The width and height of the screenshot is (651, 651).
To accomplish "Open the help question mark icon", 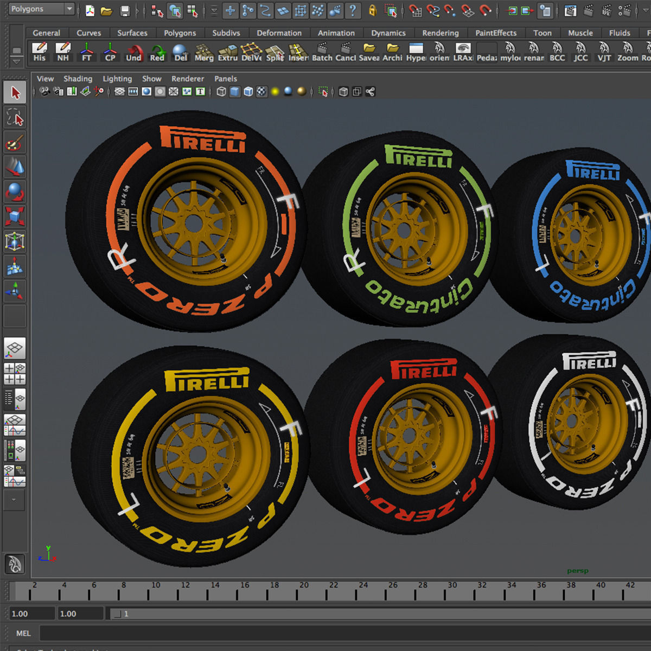I will point(353,10).
